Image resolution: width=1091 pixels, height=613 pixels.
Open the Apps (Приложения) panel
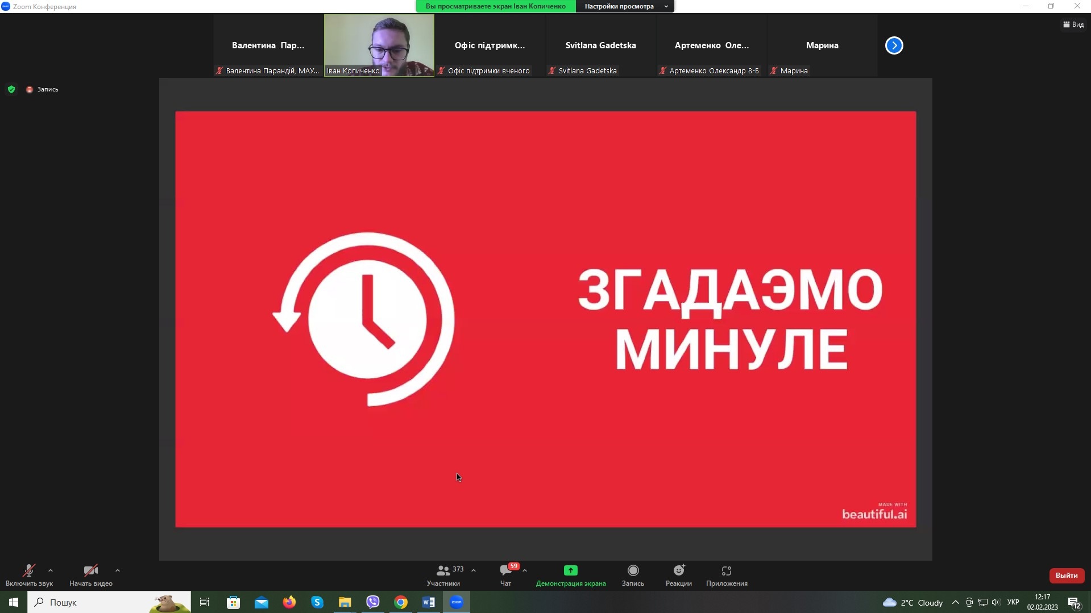pos(726,571)
